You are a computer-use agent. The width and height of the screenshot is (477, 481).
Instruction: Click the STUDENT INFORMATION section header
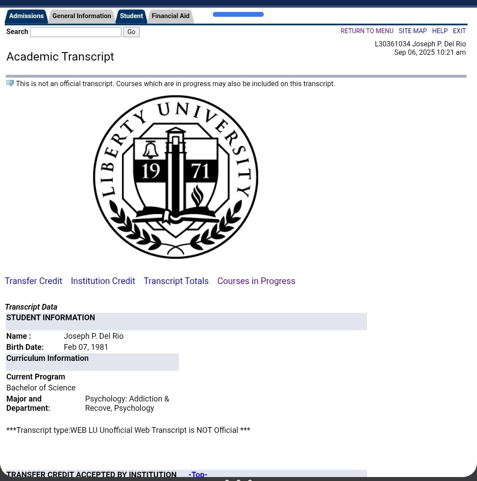50,318
